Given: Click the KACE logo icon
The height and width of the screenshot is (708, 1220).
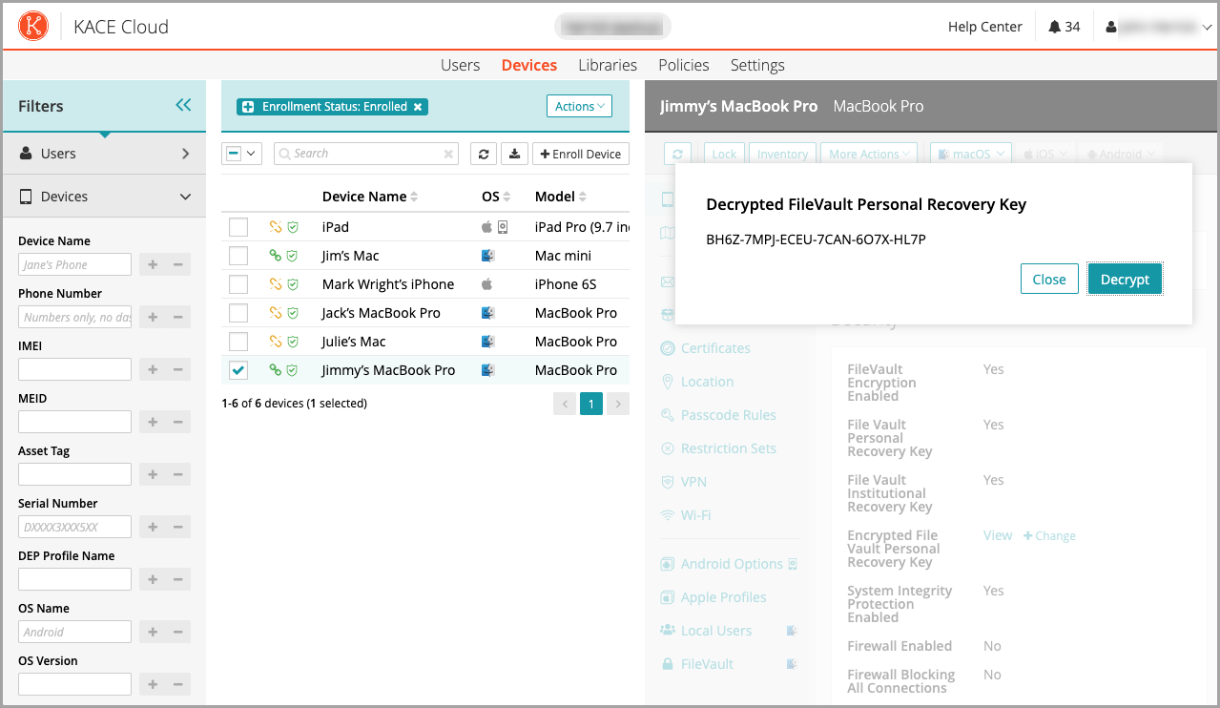Looking at the screenshot, I should coord(34,26).
